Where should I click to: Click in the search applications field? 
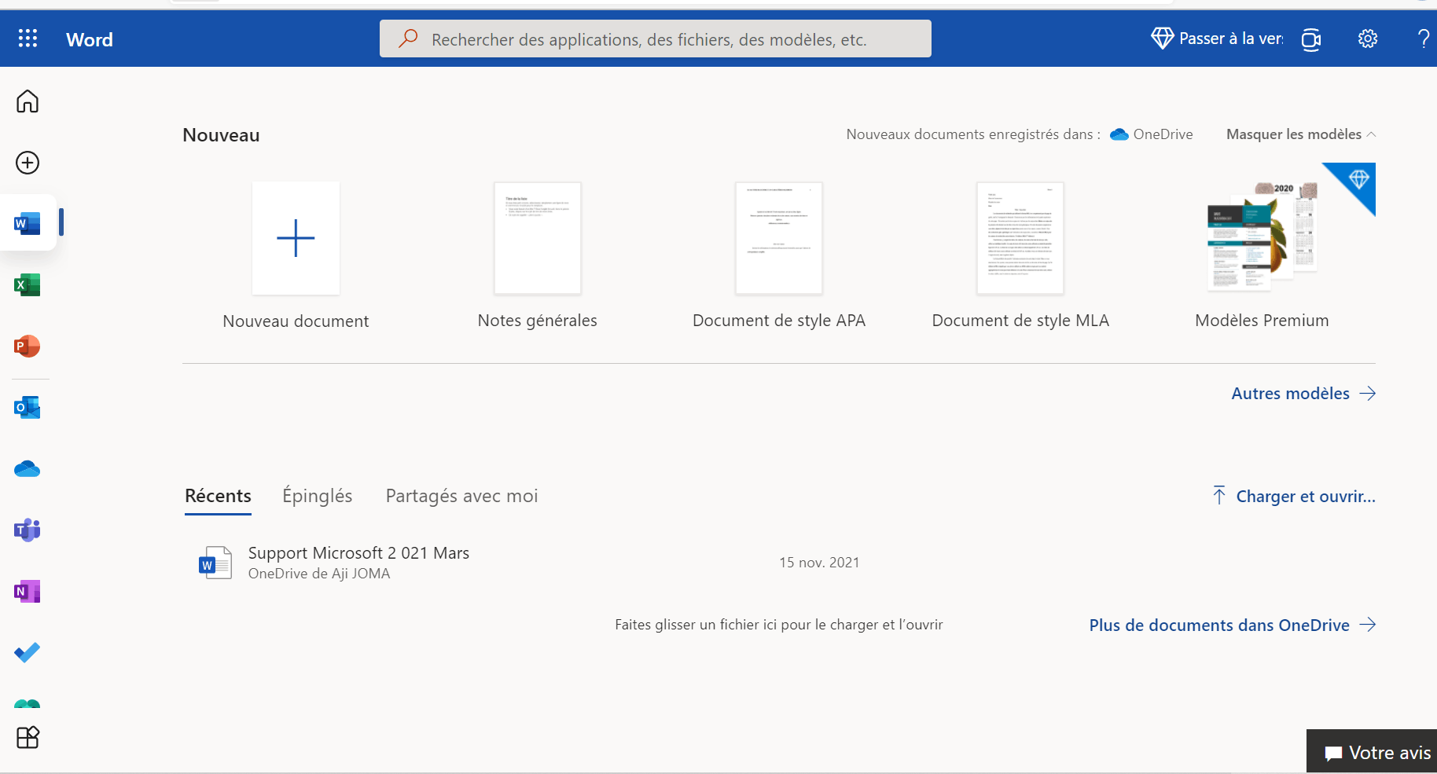point(656,39)
